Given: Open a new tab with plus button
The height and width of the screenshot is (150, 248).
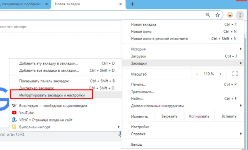Looking at the screenshot, I should coord(132,4).
